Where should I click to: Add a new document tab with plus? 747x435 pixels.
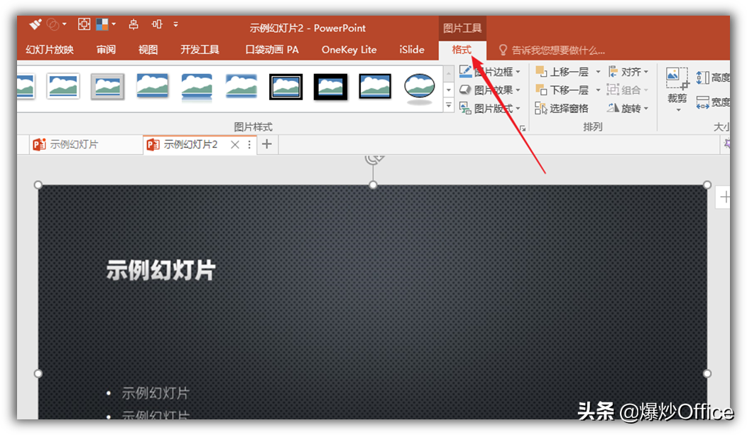(267, 144)
